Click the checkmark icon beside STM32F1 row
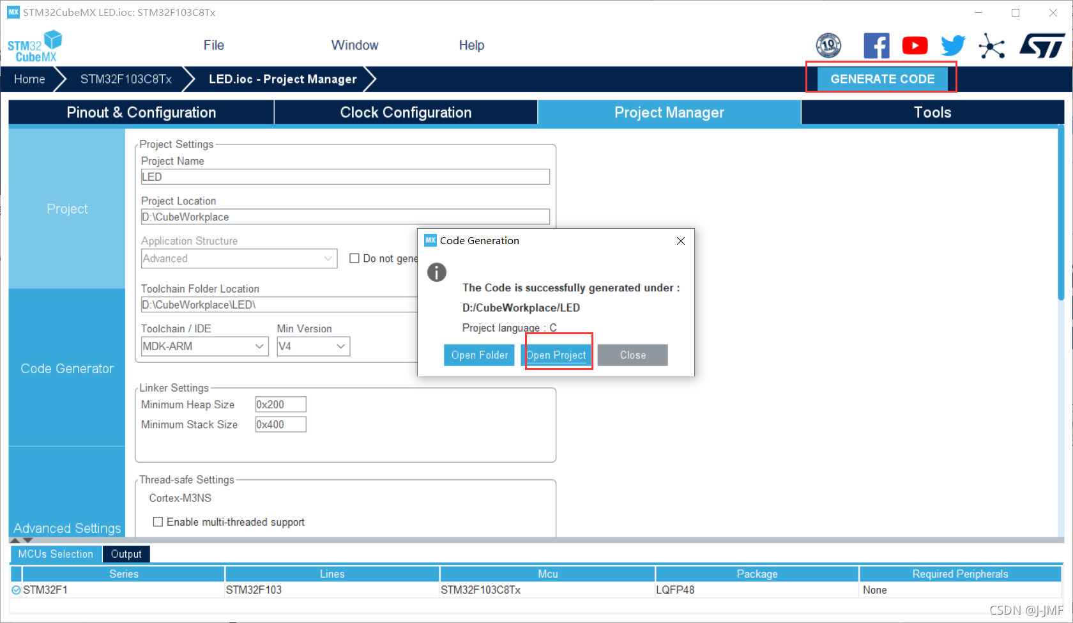The image size is (1073, 623). point(16,590)
